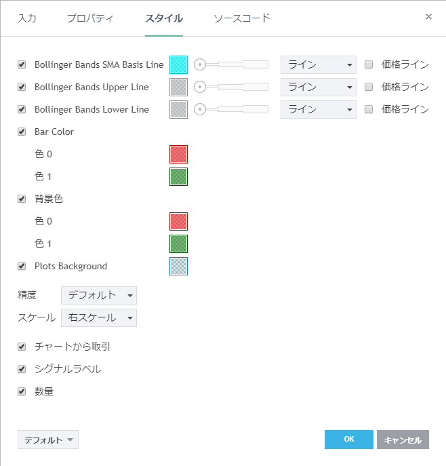Pick the red 色 0 swatch under Bar Color
This screenshot has width=446, height=466.
point(178,154)
